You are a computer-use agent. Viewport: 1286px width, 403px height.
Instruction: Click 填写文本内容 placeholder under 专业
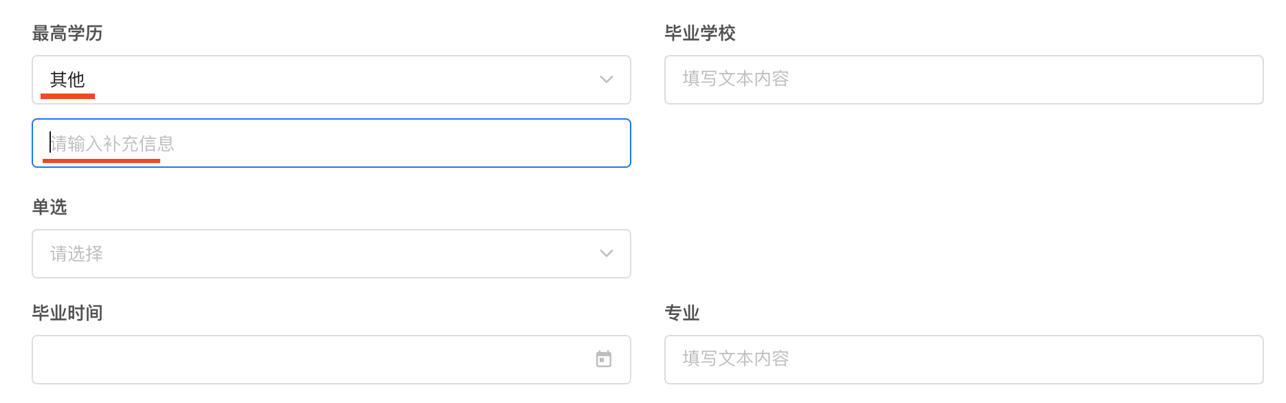point(735,359)
